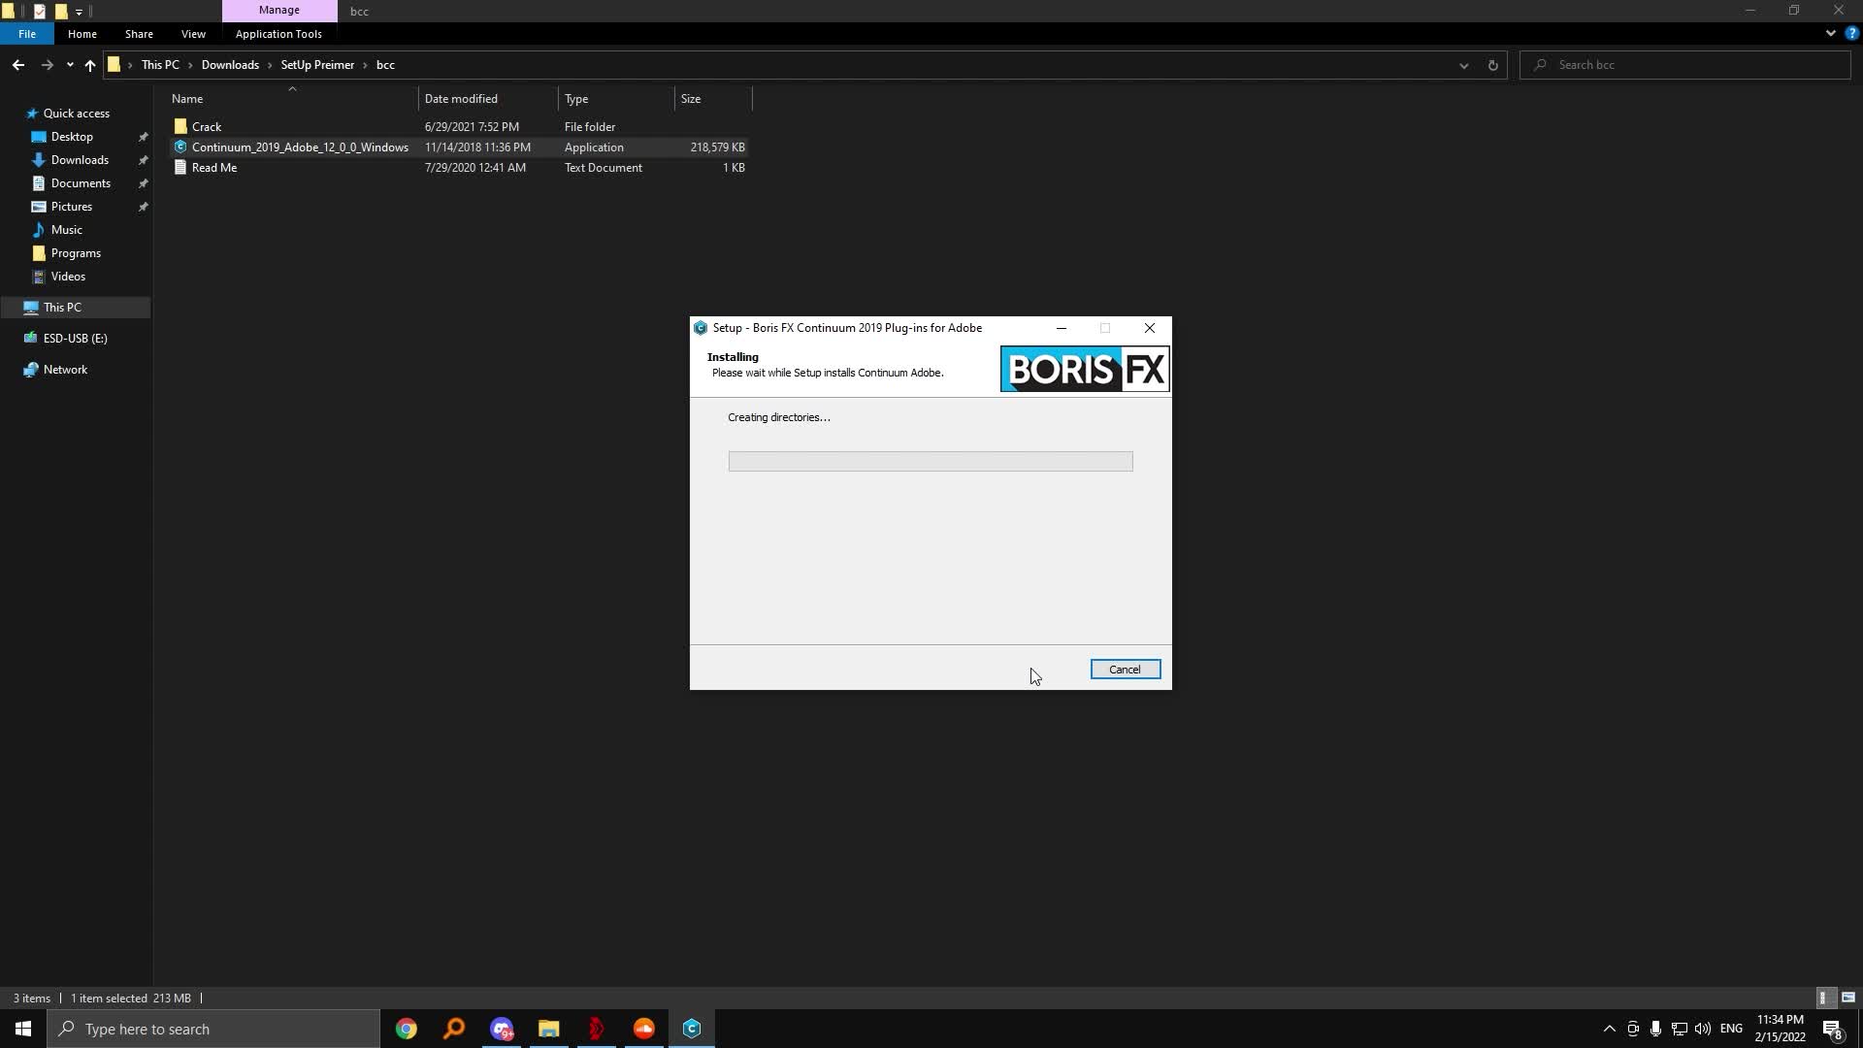The image size is (1863, 1048).
Task: Switch to the View ribbon tab
Action: [193, 34]
